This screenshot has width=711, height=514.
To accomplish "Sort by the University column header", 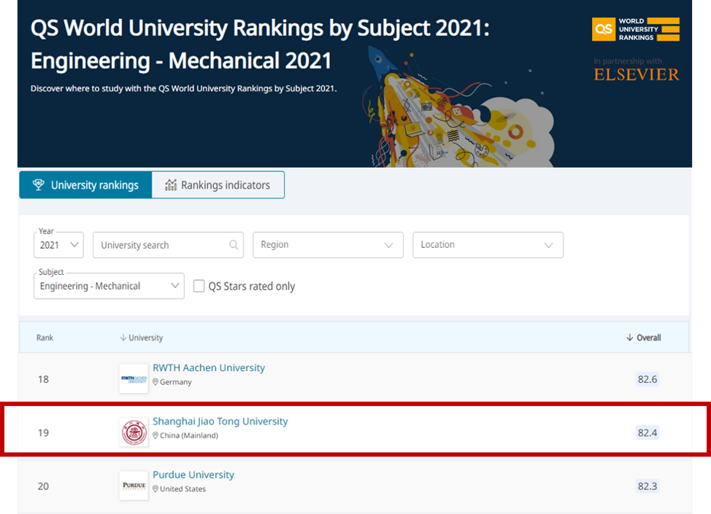I will point(142,338).
